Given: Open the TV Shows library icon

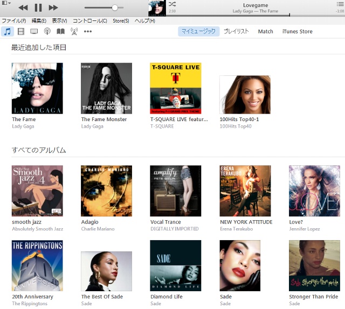Looking at the screenshot, I should pyautogui.click(x=34, y=31).
